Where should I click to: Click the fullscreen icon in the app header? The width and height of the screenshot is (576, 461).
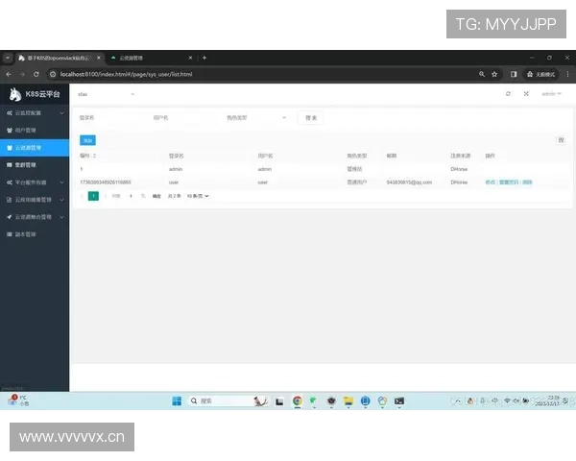pyautogui.click(x=526, y=94)
